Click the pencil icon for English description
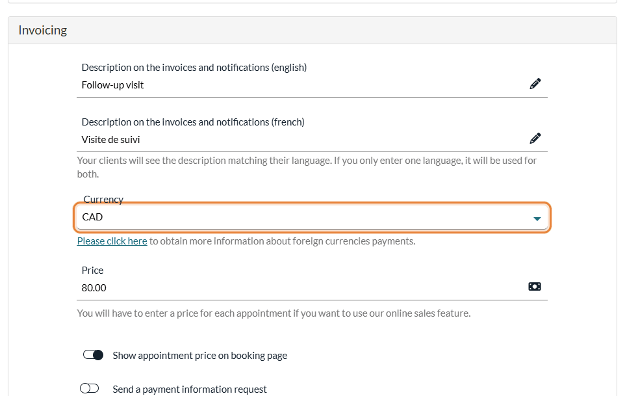The image size is (625, 396). coord(535,84)
